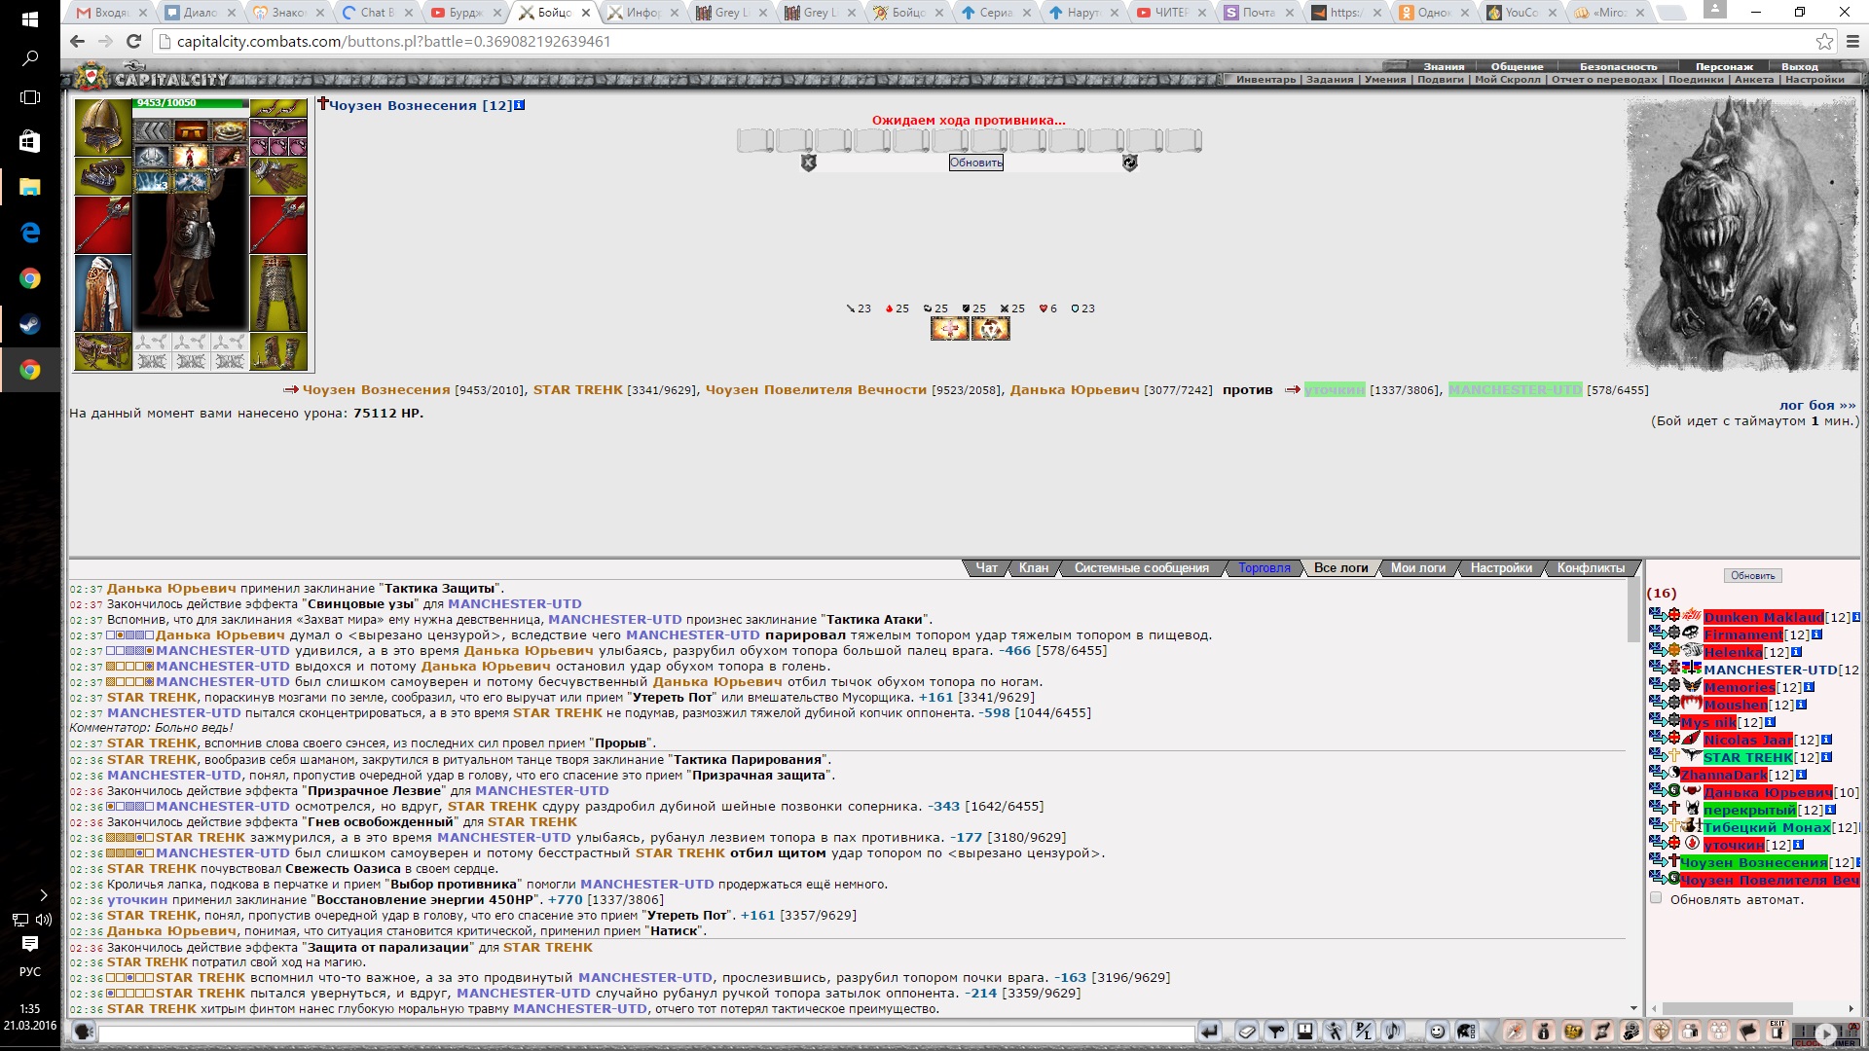
Task: Reload the page with browser refresh button
Action: click(x=134, y=42)
